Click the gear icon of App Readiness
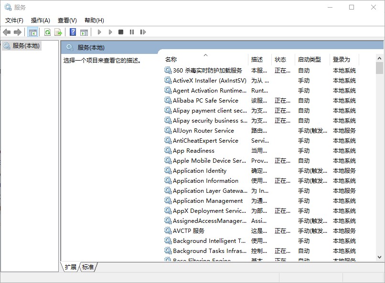 (x=168, y=151)
